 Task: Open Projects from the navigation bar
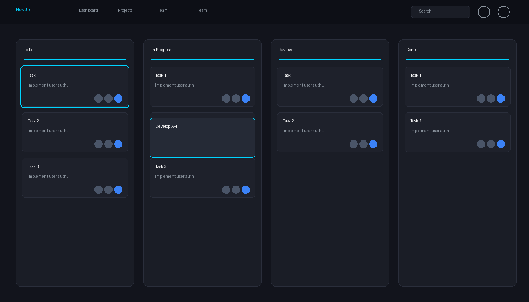pos(125,10)
